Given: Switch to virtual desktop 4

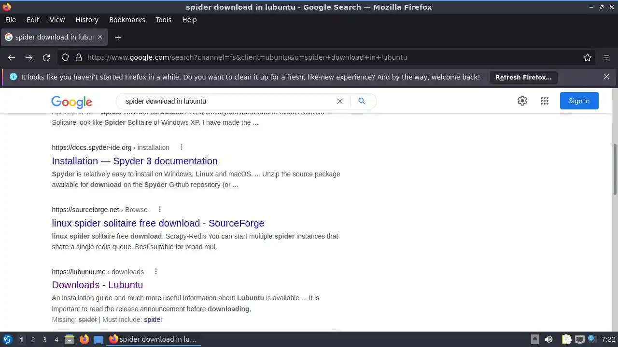Looking at the screenshot, I should (x=56, y=340).
